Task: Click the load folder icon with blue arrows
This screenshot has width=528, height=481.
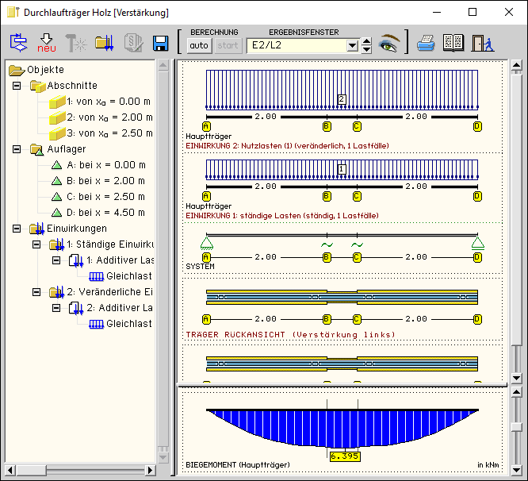Action: 104,44
